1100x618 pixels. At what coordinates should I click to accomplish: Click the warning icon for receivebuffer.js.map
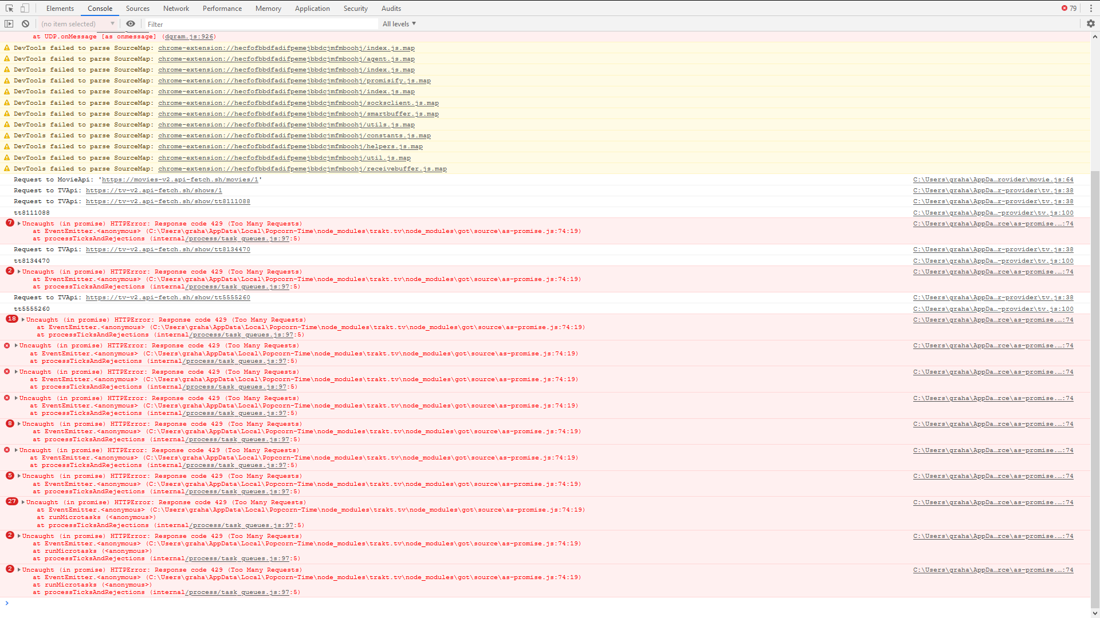[7, 169]
